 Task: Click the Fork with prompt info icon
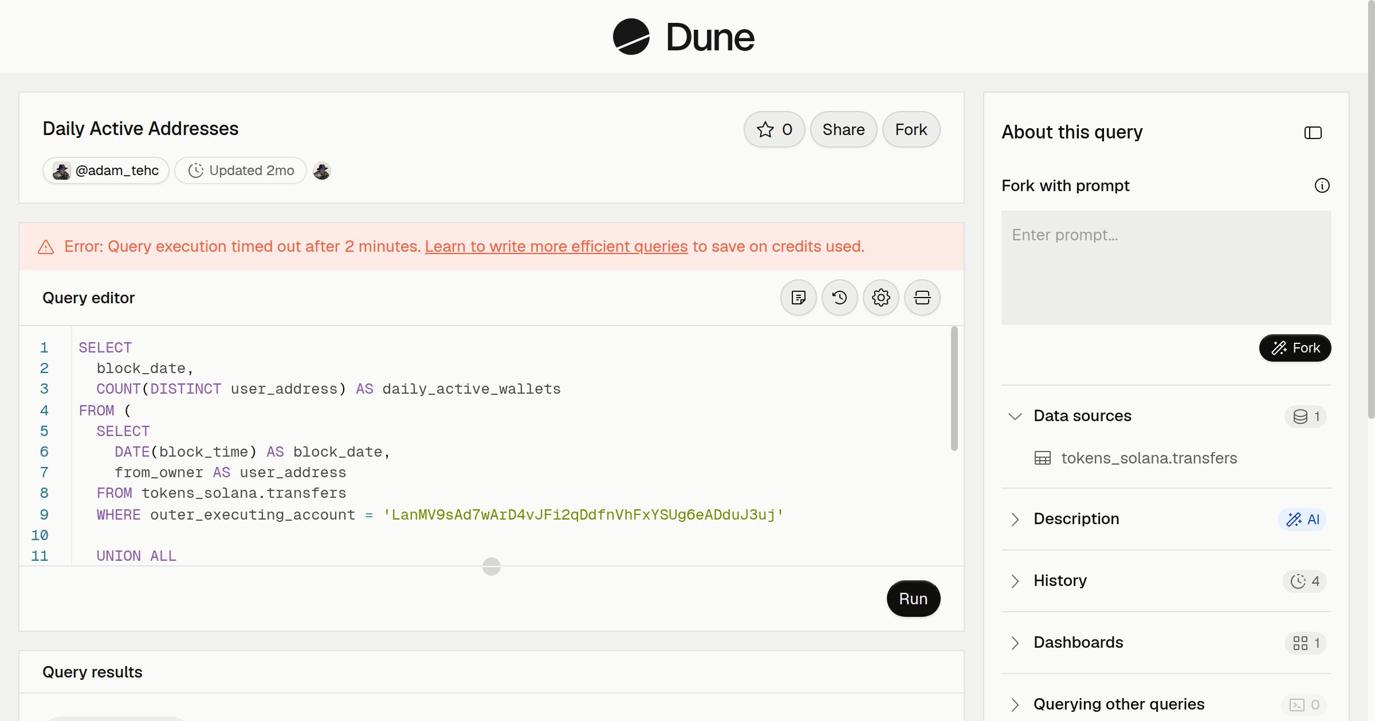pyautogui.click(x=1322, y=185)
